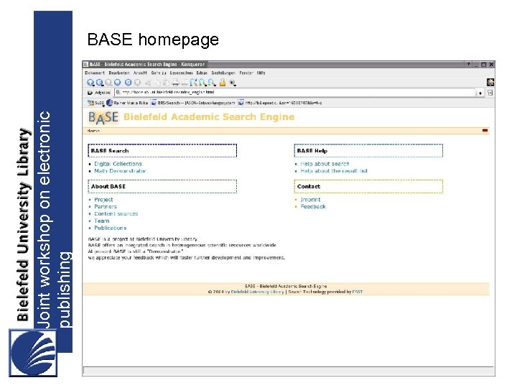Click the status bar below the page
This screenshot has width=517, height=388.
289,370
